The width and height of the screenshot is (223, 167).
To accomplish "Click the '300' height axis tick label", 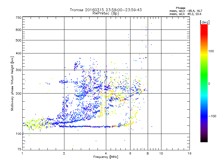I will 18,70.
